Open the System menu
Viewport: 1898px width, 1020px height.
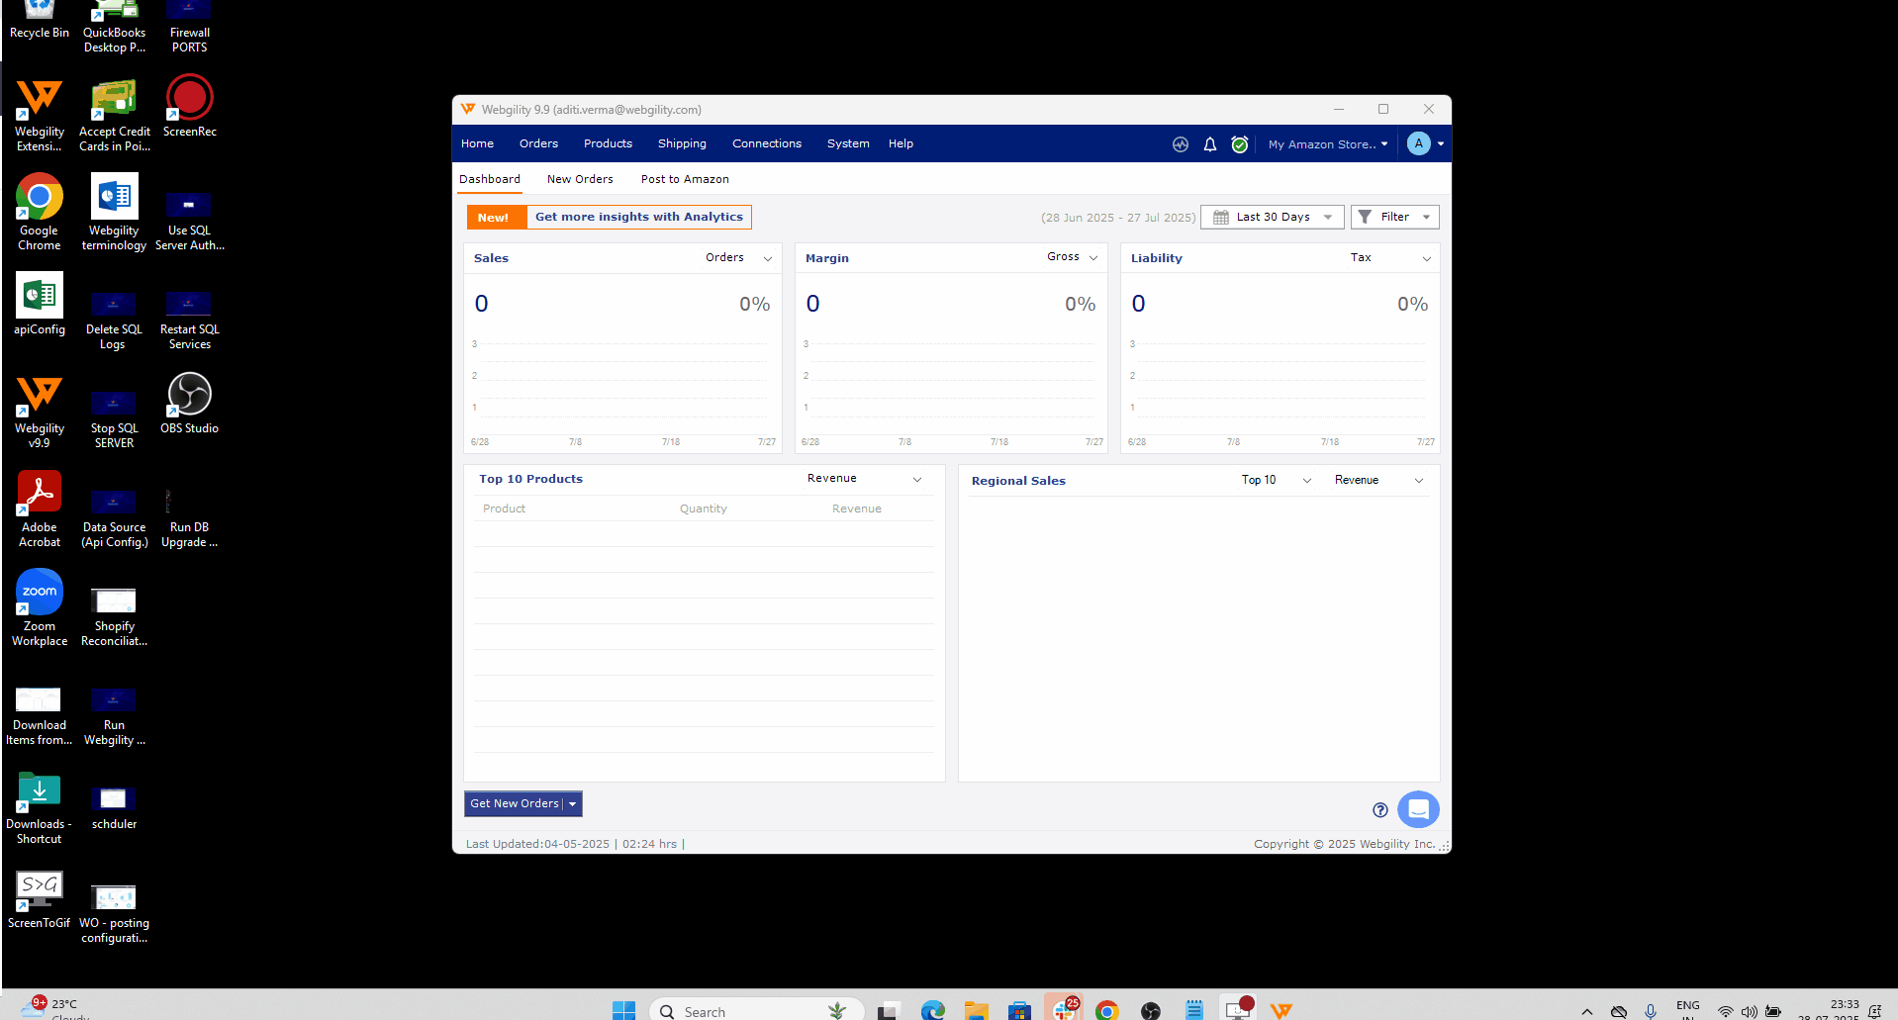pyautogui.click(x=848, y=144)
